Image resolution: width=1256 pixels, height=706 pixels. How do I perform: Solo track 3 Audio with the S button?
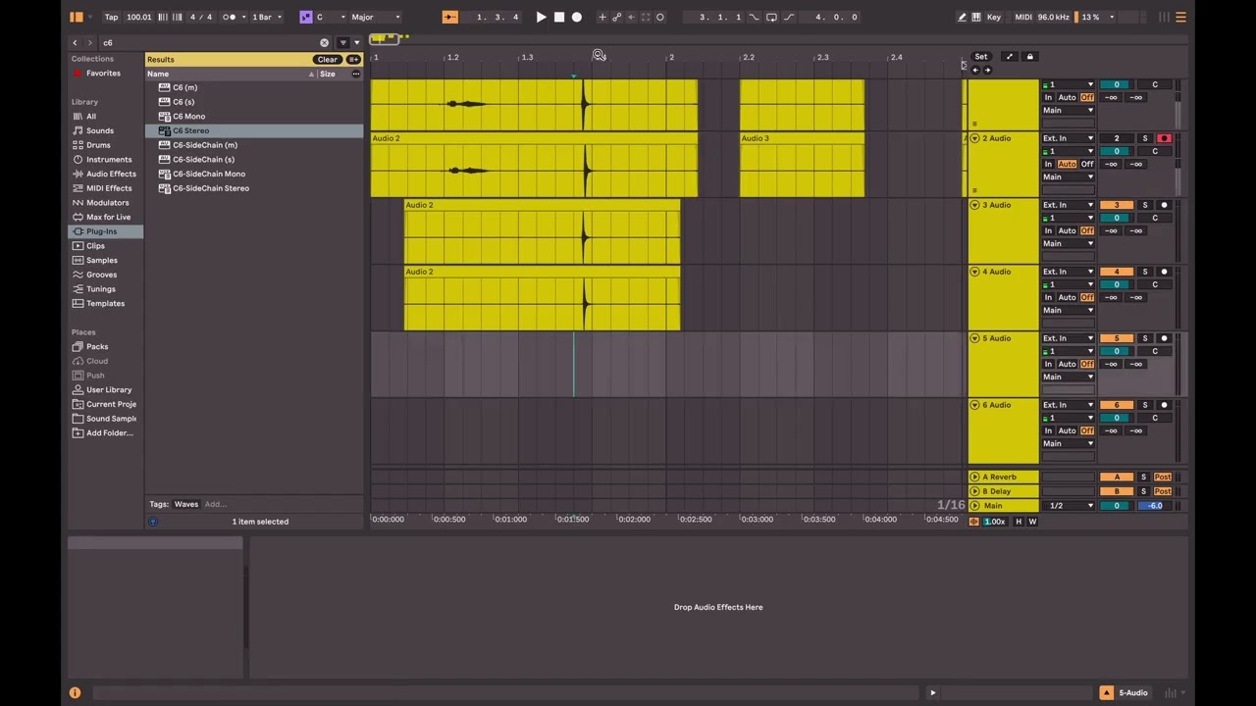pos(1144,205)
